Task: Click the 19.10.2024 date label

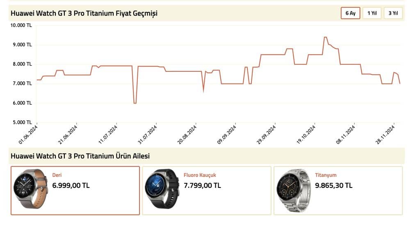Action: coord(306,135)
